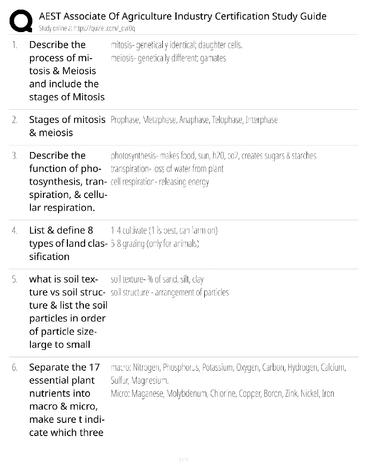The image size is (367, 475).
Task: Click the 5-8 grazing answer line
Action: coord(155,243)
